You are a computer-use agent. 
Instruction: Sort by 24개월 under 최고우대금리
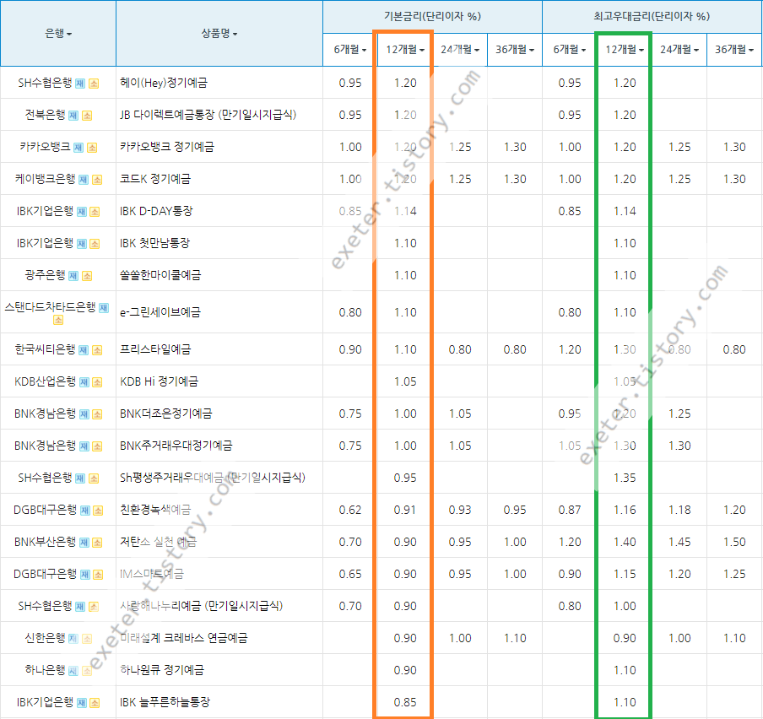(x=679, y=50)
